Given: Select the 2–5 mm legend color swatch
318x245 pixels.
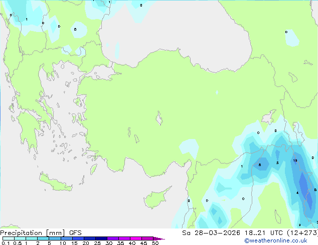Looking at the screenshot, I should 43,238.
